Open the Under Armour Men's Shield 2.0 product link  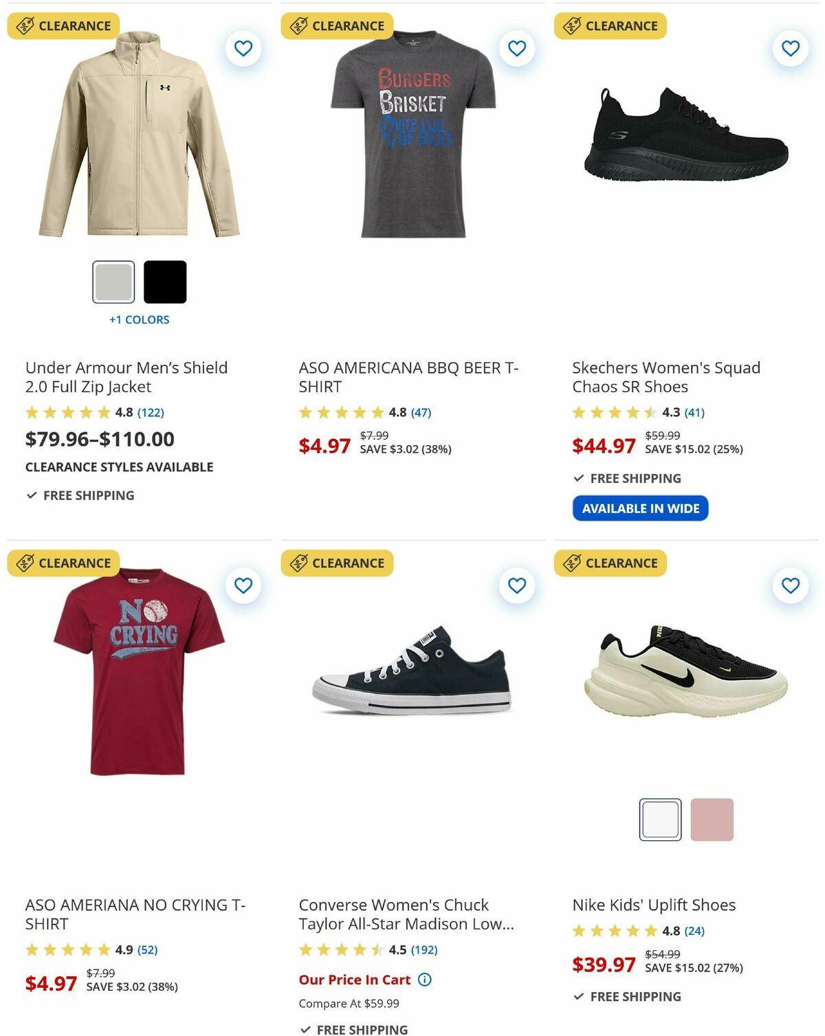pos(126,377)
